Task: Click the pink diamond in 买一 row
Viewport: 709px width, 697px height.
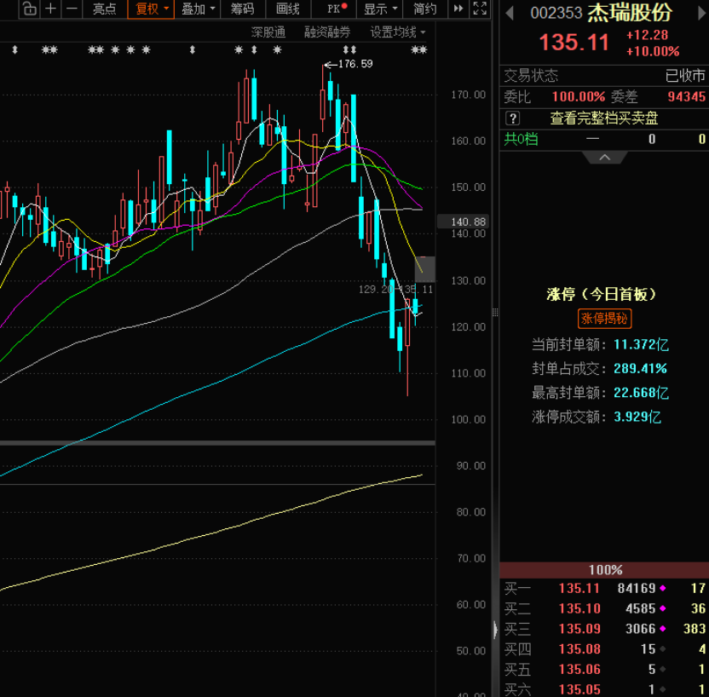Action: click(662, 588)
